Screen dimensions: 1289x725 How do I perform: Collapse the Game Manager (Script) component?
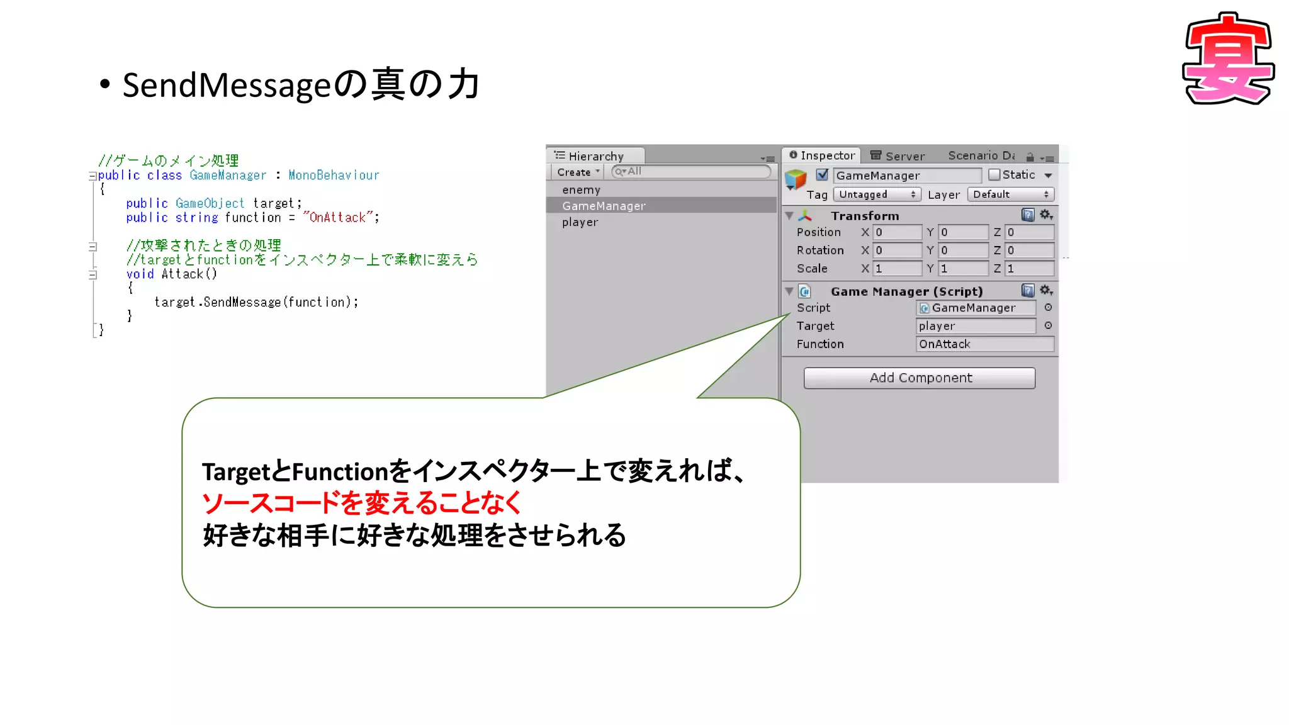(789, 291)
